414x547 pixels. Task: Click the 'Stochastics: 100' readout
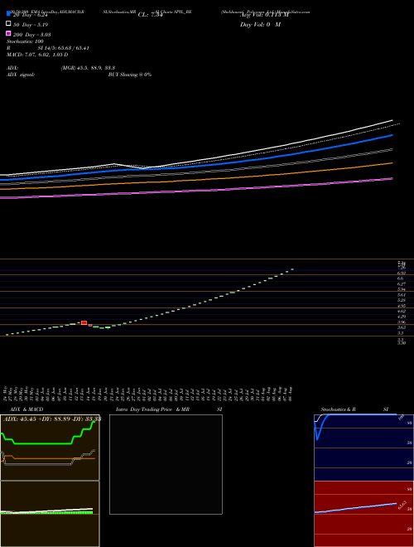tap(25, 41)
